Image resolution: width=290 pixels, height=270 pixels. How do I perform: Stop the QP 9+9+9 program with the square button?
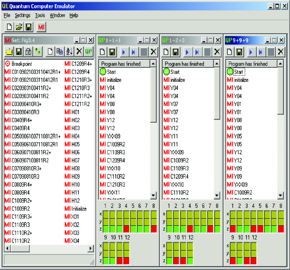[x=270, y=52]
